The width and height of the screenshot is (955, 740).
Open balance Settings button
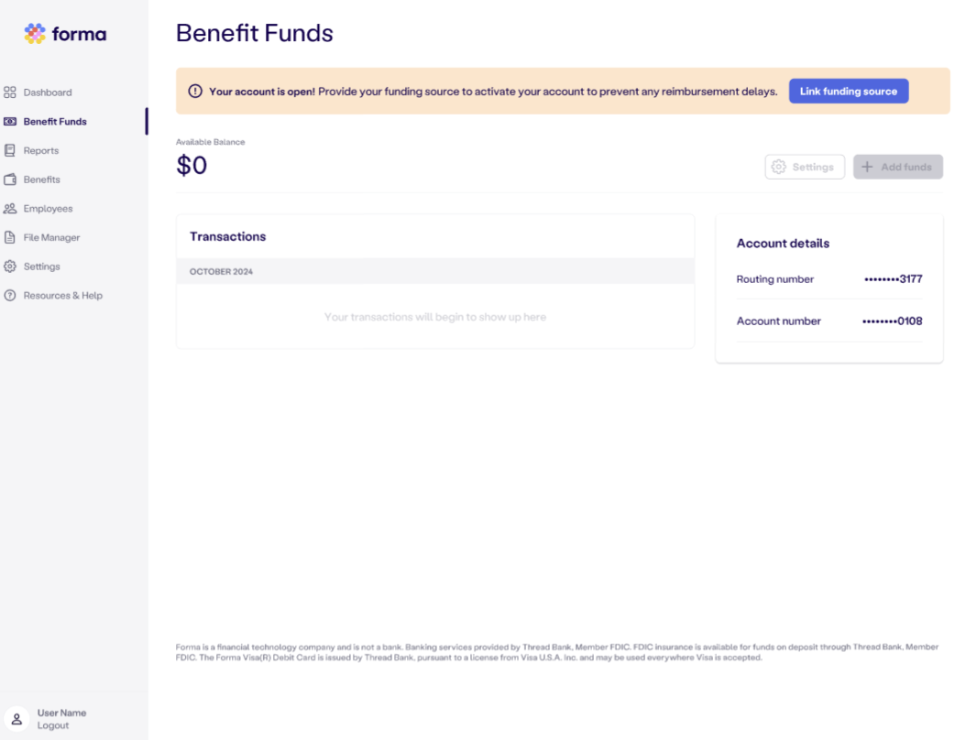[805, 167]
